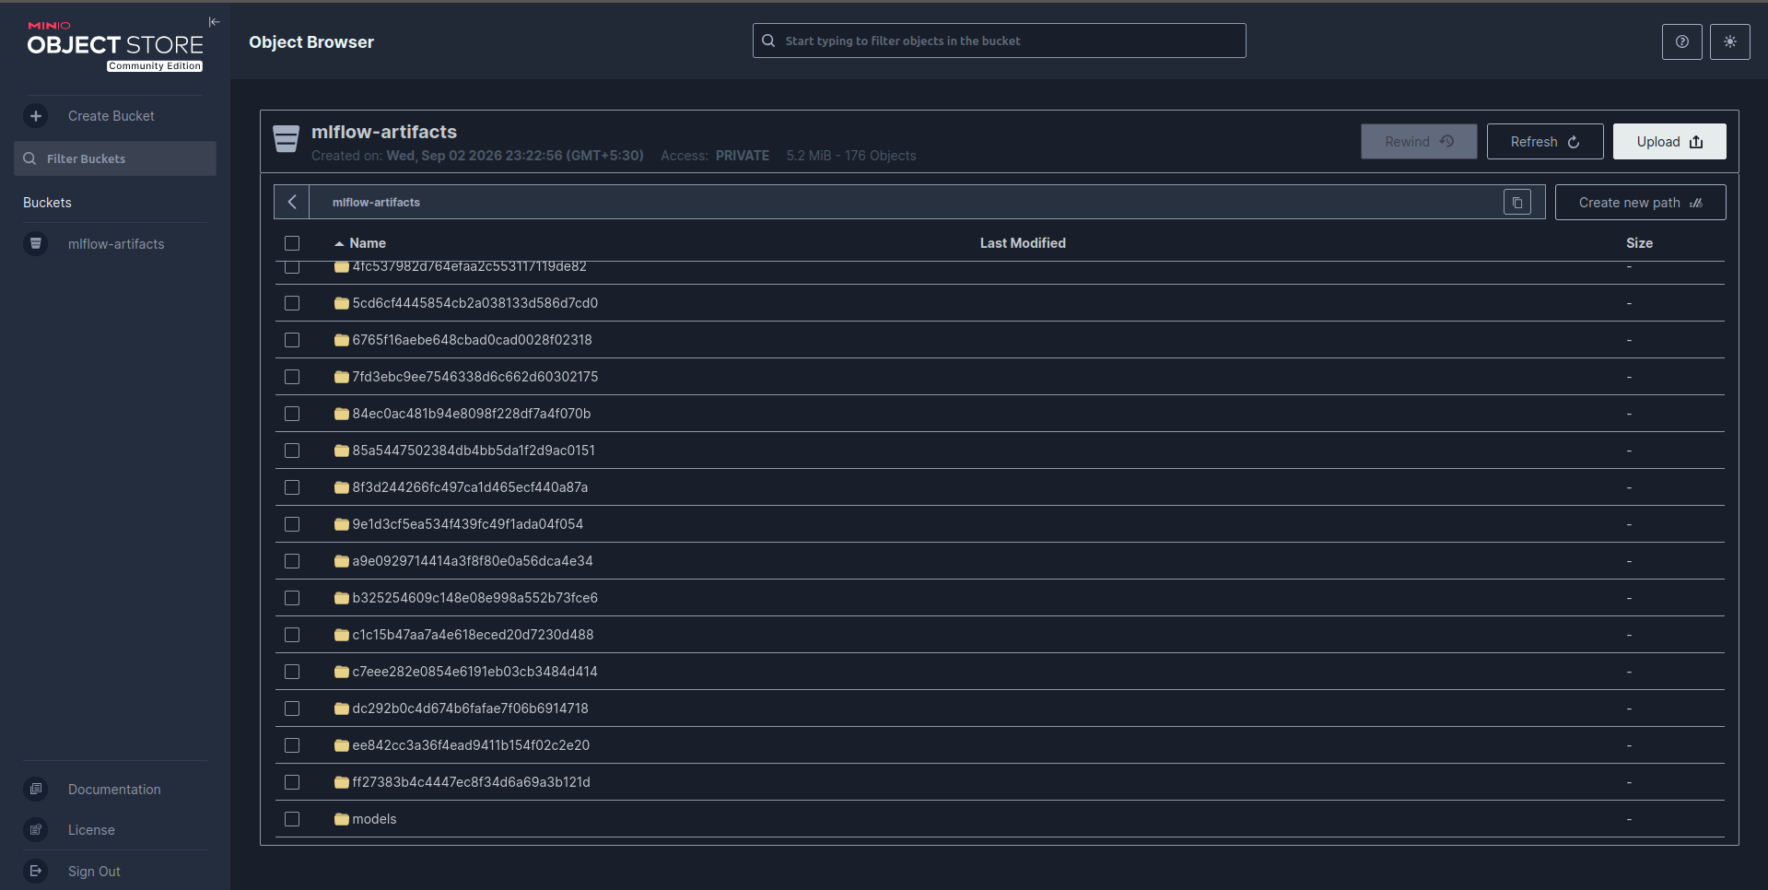Open folder 8f3d244266fc497ca1d465ecf440a87a
This screenshot has height=890, width=1768.
470,487
